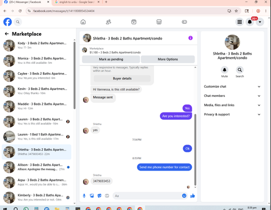Image resolution: width=271 pixels, height=210 pixels.
Task: Open Caylee conversation in list
Action: 36,76
